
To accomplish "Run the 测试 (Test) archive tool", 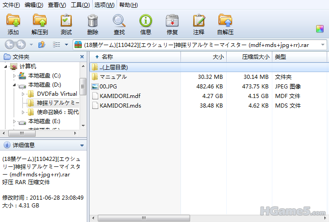I will 66,24.
